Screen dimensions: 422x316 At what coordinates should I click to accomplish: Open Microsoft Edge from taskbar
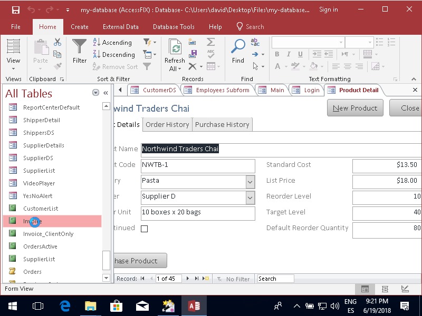coord(65,306)
